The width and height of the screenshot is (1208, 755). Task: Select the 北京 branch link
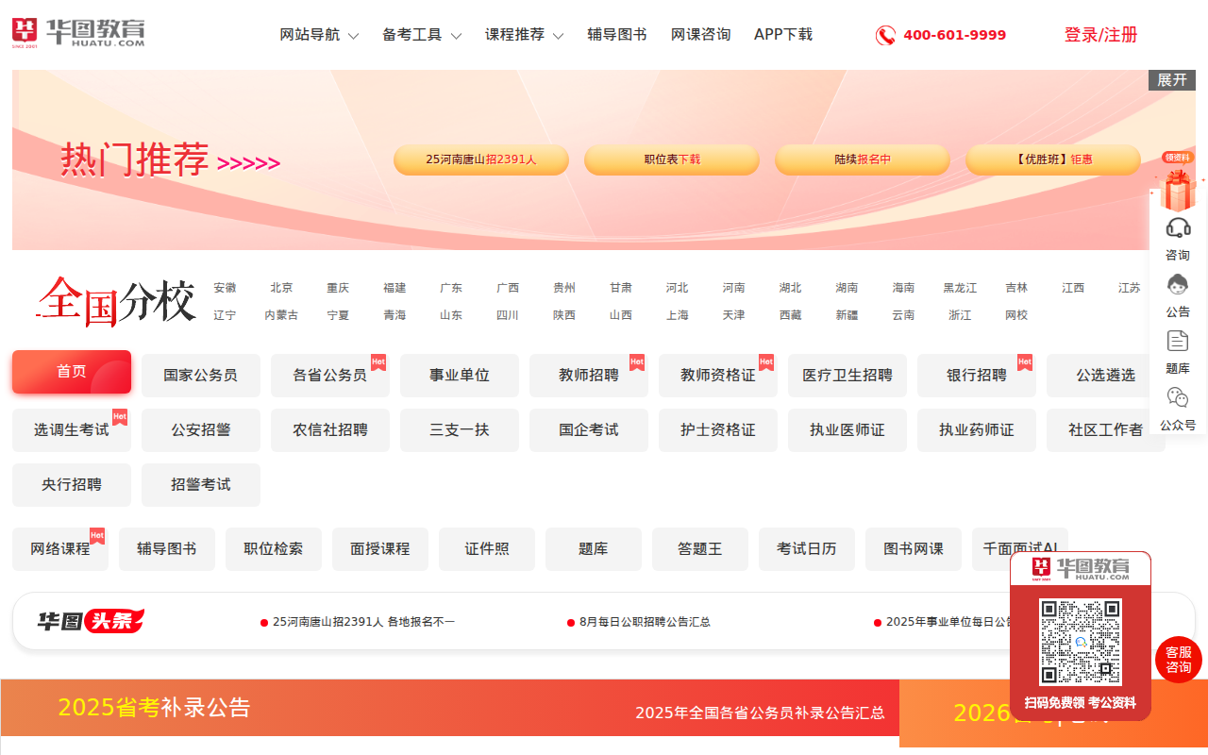pos(281,288)
